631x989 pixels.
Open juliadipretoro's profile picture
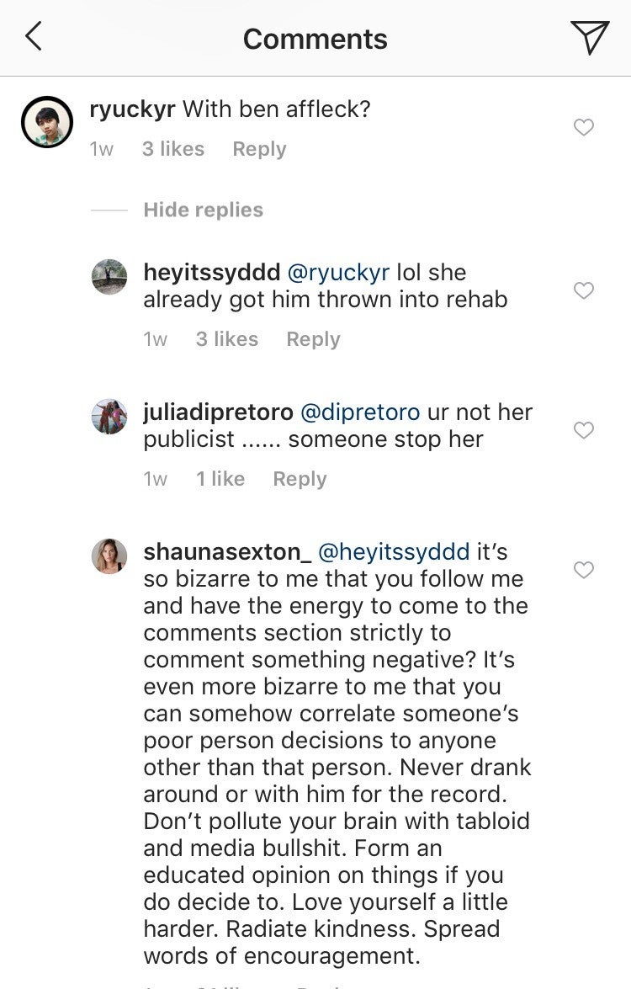[x=109, y=417]
